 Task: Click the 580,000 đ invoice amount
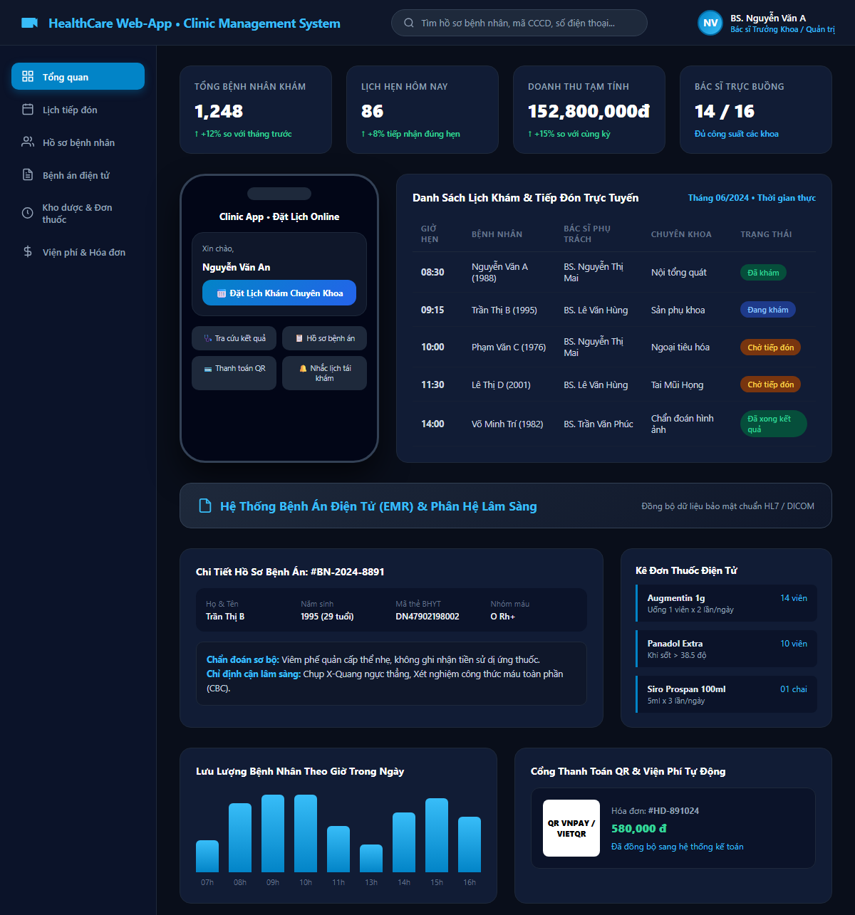coord(639,828)
